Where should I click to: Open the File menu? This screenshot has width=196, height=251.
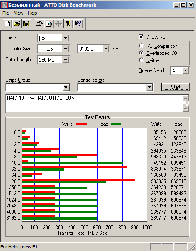pyautogui.click(x=5, y=13)
